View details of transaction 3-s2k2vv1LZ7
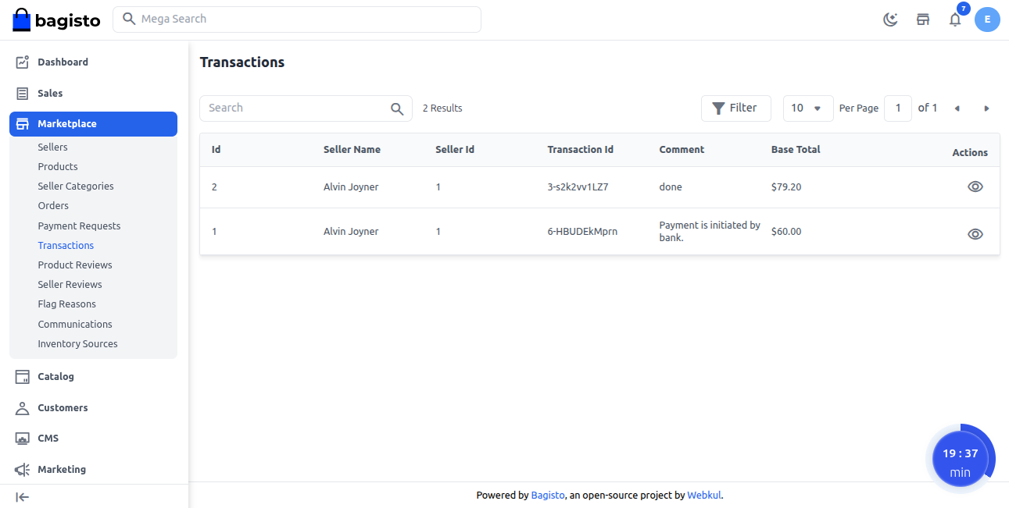The image size is (1009, 508). coord(975,187)
